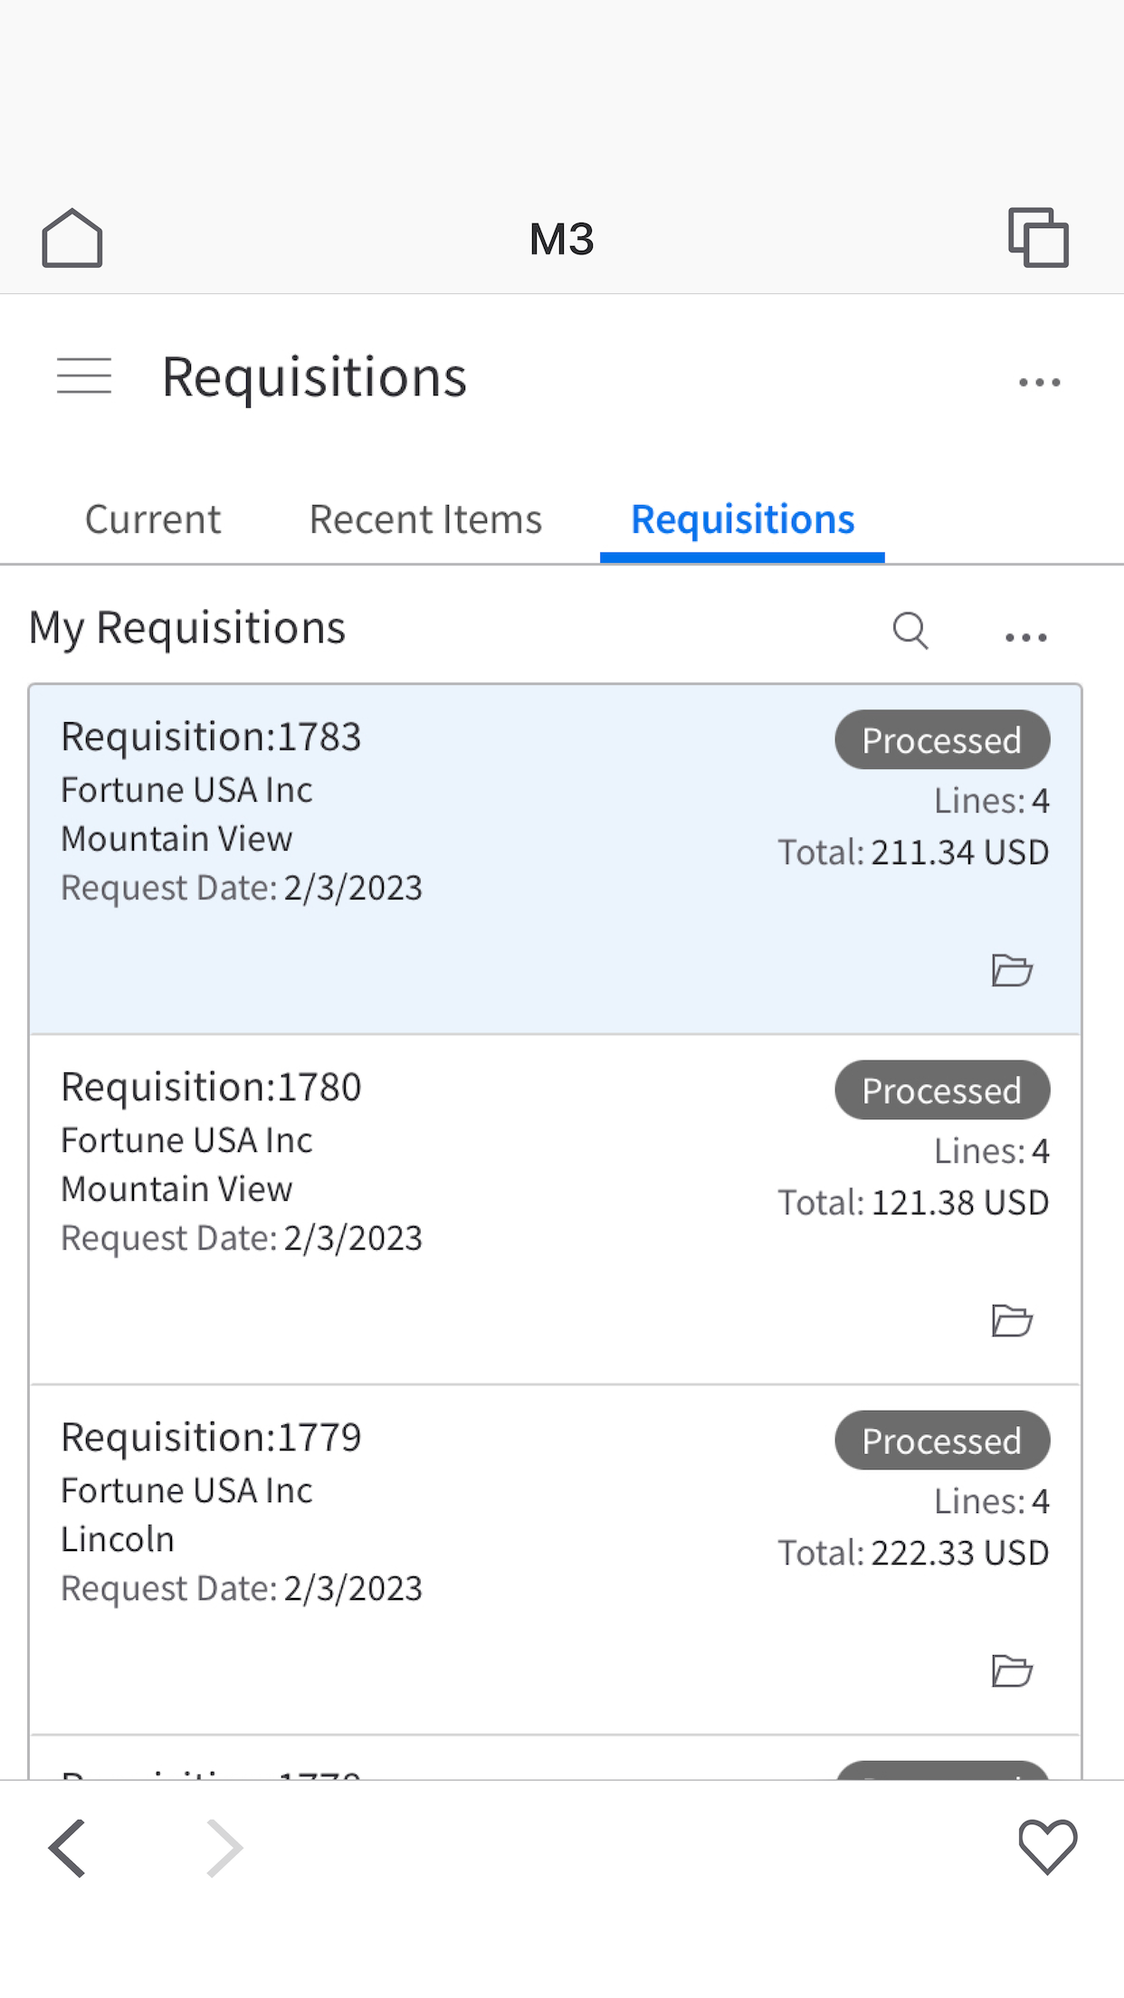Image resolution: width=1124 pixels, height=1998 pixels.
Task: Navigate forward with the right arrow
Action: (224, 1848)
